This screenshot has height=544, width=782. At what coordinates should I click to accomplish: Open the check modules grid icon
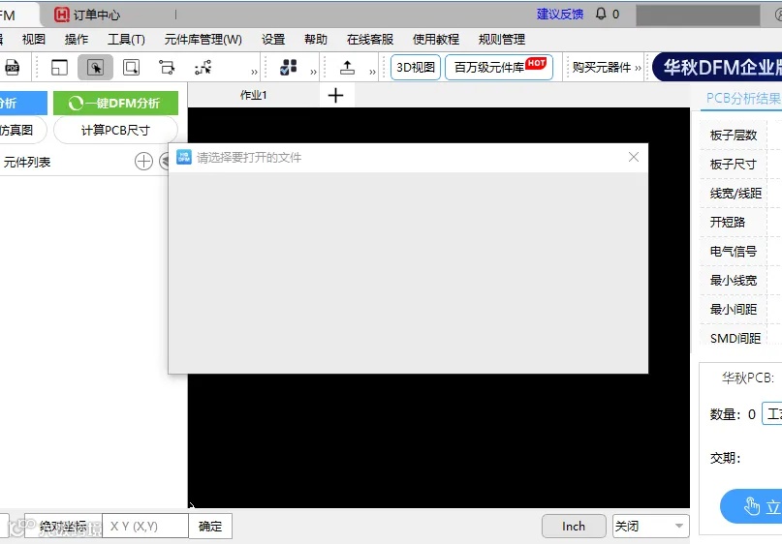(288, 67)
